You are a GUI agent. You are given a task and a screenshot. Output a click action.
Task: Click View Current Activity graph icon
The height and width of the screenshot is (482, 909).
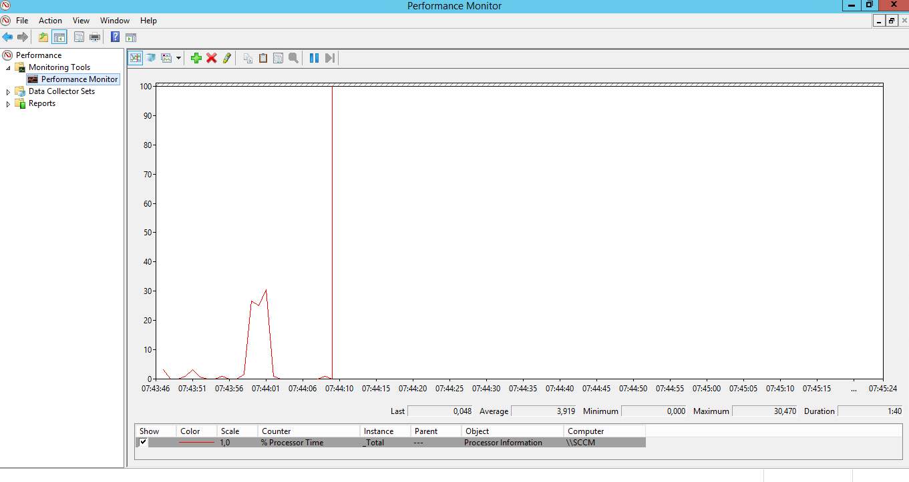point(136,58)
